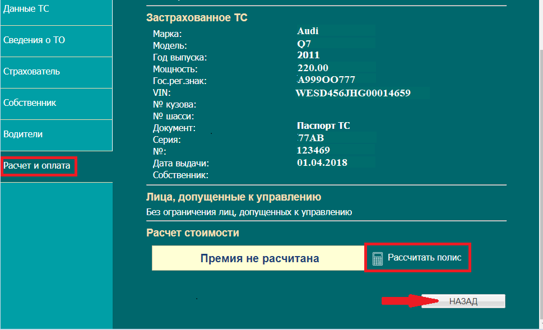Viewport: 543px width, 330px height.
Task: Select the Марка value Audi
Action: click(308, 31)
